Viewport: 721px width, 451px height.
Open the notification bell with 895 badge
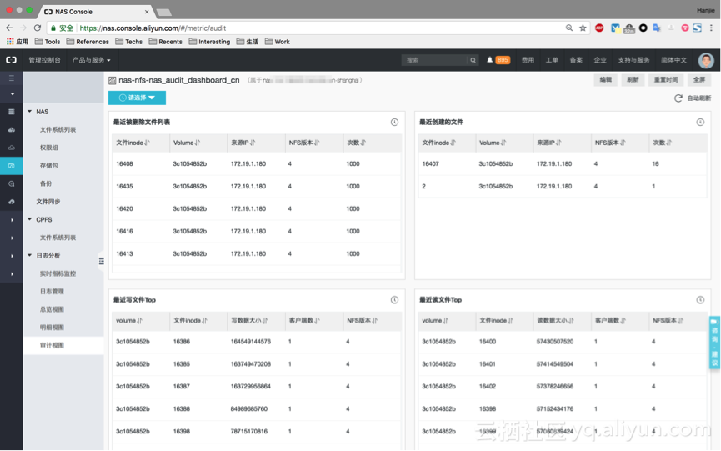498,60
